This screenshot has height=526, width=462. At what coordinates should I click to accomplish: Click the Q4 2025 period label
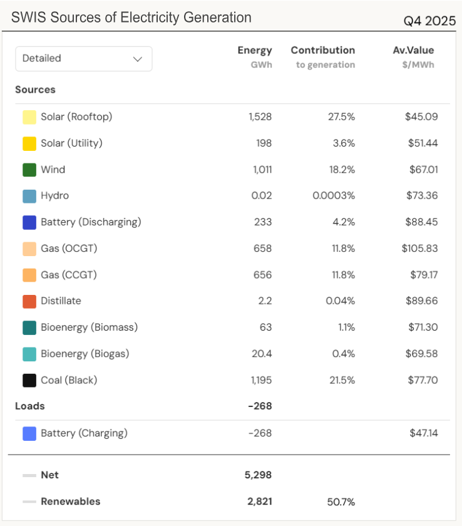(x=431, y=21)
